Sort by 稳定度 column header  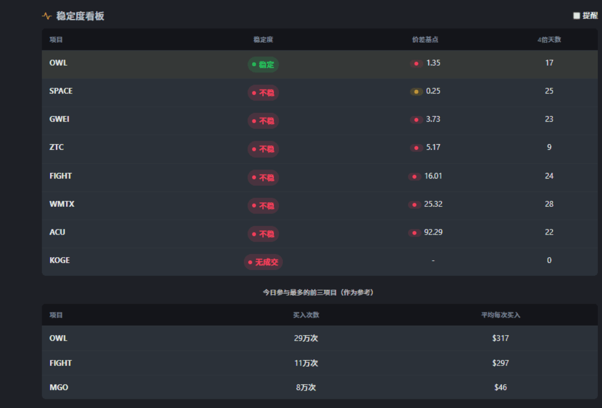pos(263,40)
